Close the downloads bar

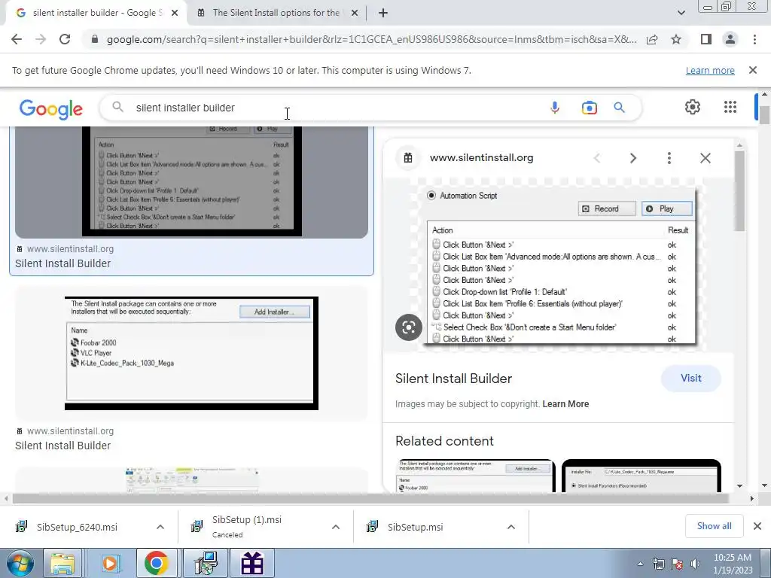click(757, 526)
